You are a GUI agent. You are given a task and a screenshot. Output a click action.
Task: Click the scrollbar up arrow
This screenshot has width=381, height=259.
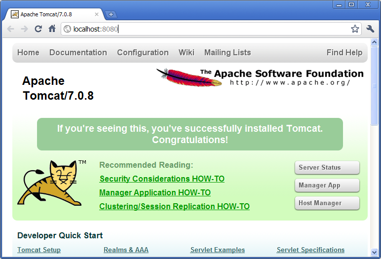[x=374, y=42]
